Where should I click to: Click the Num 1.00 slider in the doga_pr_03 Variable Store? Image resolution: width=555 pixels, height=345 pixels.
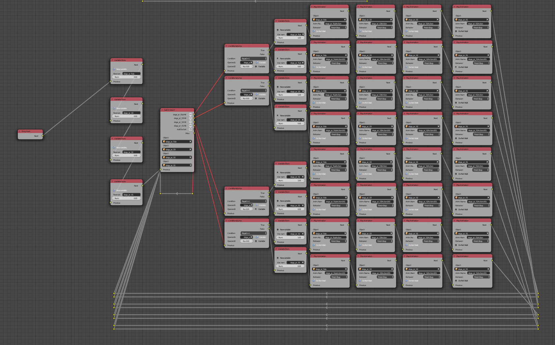click(x=290, y=95)
